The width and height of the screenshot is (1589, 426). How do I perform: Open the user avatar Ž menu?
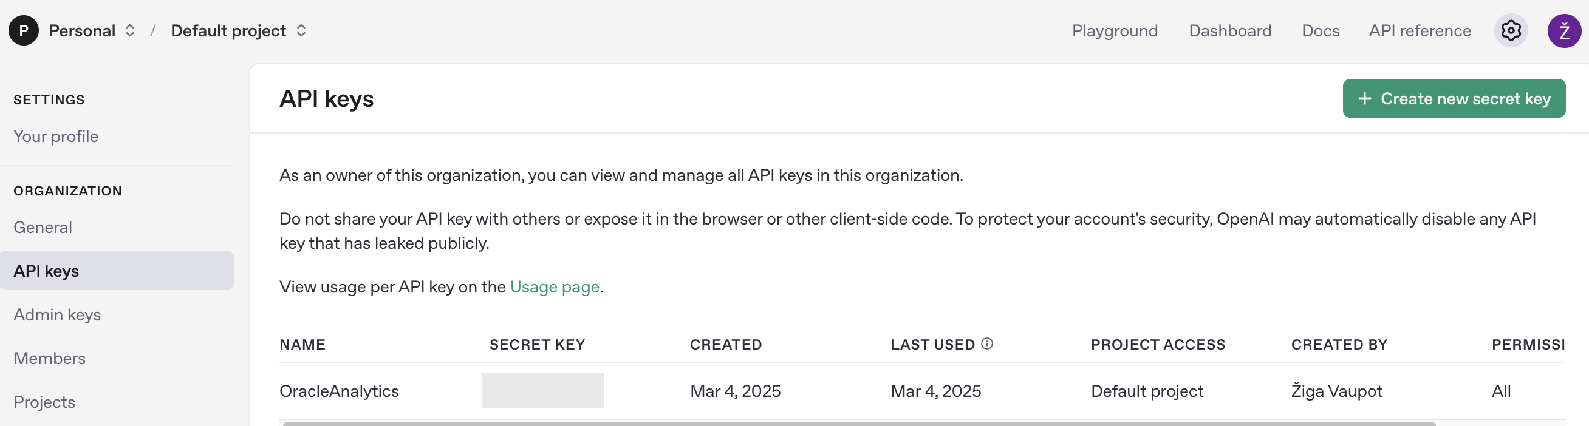pos(1563,30)
